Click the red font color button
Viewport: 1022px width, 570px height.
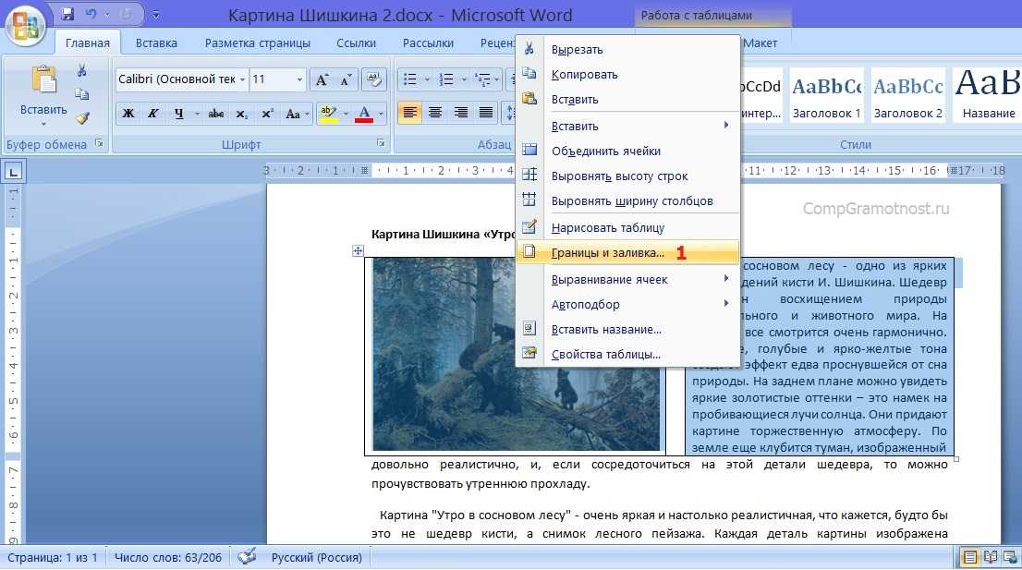coord(364,114)
